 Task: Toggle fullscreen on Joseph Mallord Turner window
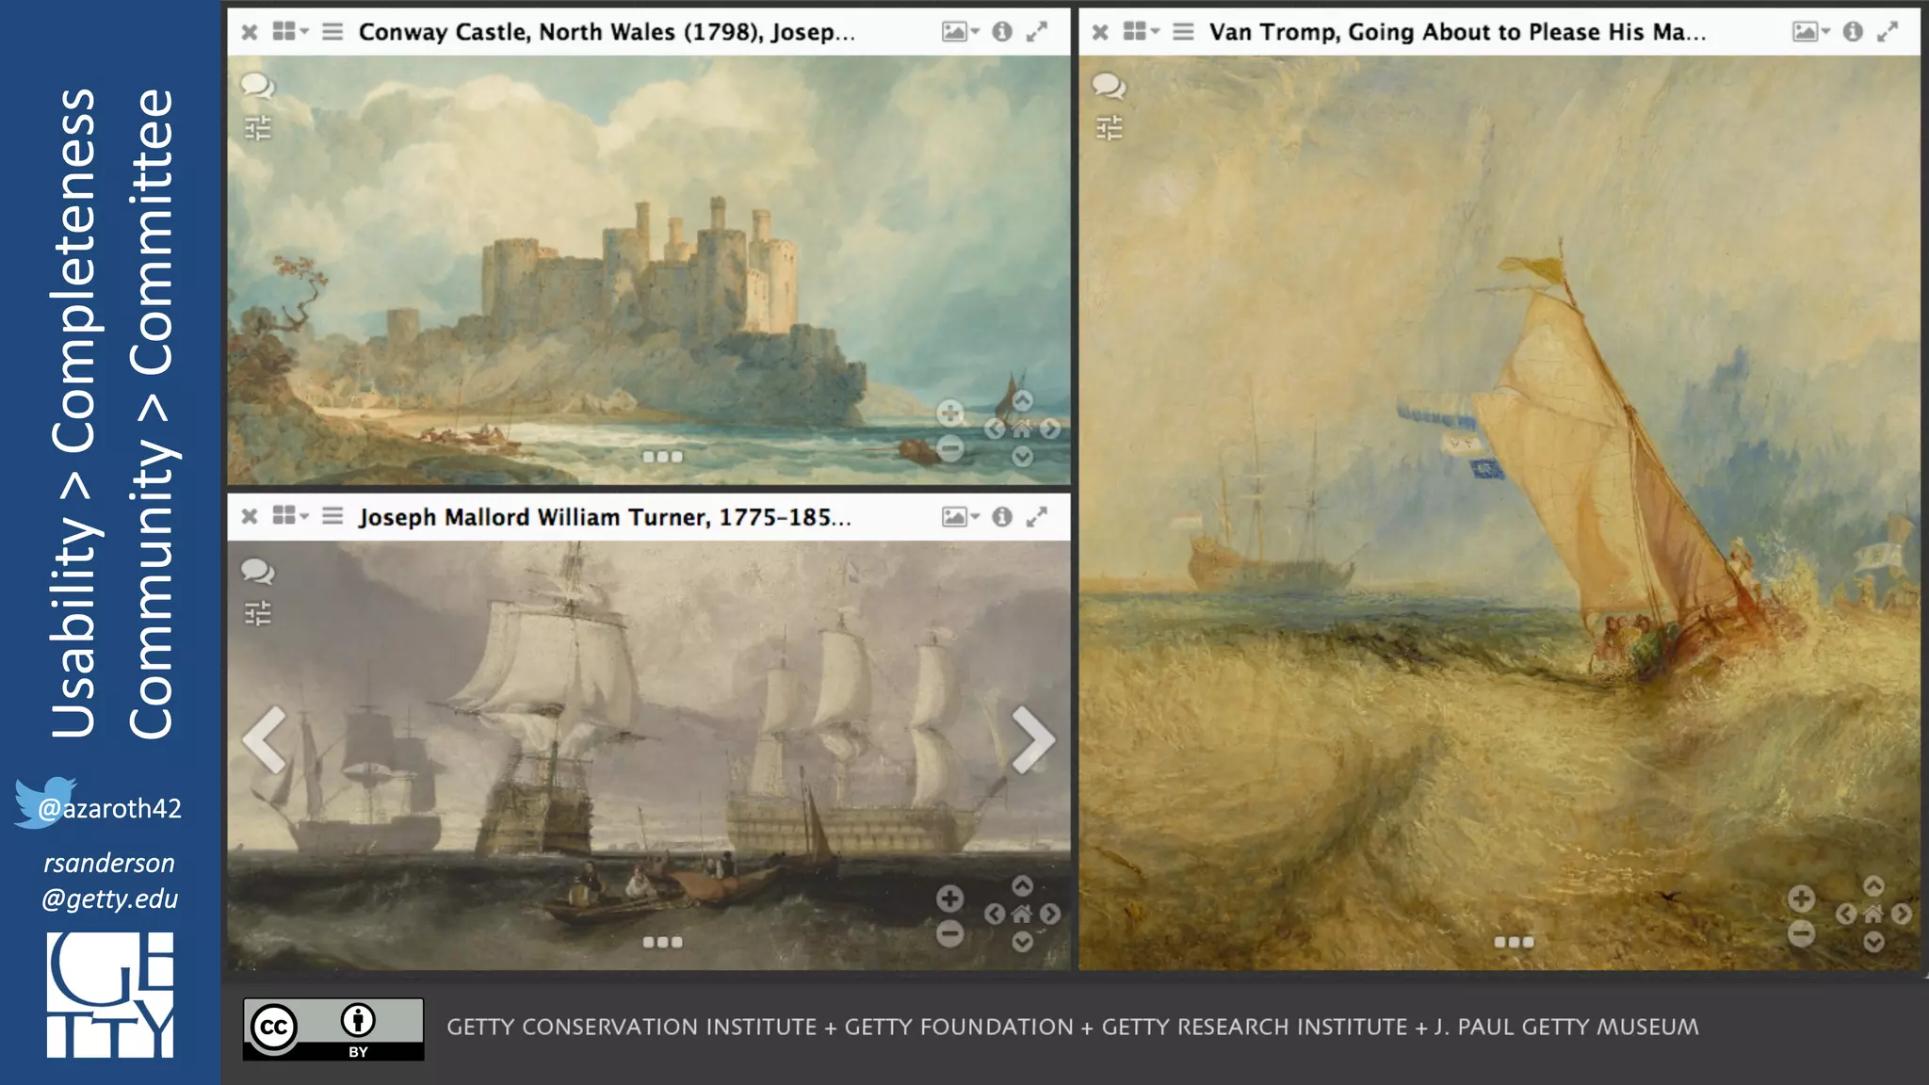(x=1037, y=517)
